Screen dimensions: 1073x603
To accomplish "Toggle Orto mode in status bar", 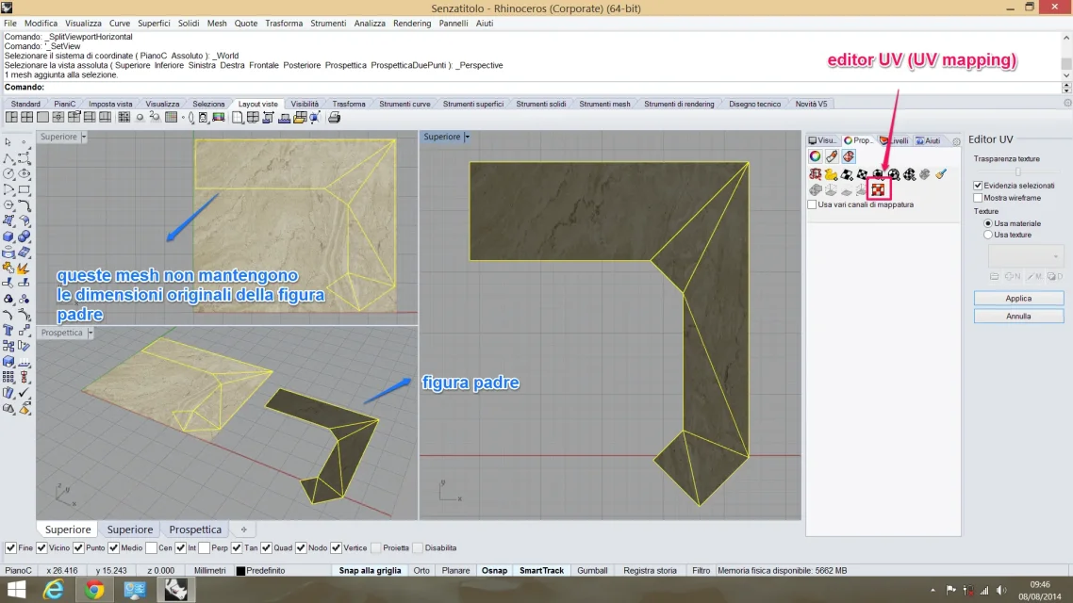I will coord(421,570).
